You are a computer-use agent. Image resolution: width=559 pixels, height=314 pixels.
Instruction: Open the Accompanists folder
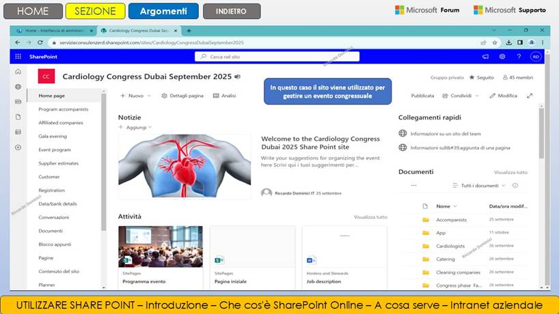(451, 220)
